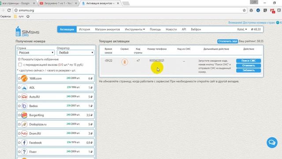Click the Drom.RU service icon
Screen dimensions: 282x159
pos(24,133)
